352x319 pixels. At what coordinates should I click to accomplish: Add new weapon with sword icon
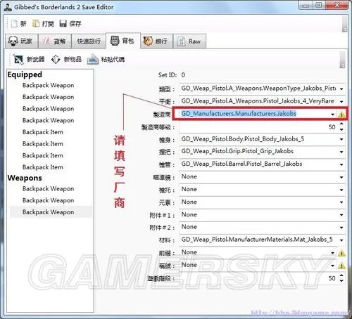tap(18, 60)
